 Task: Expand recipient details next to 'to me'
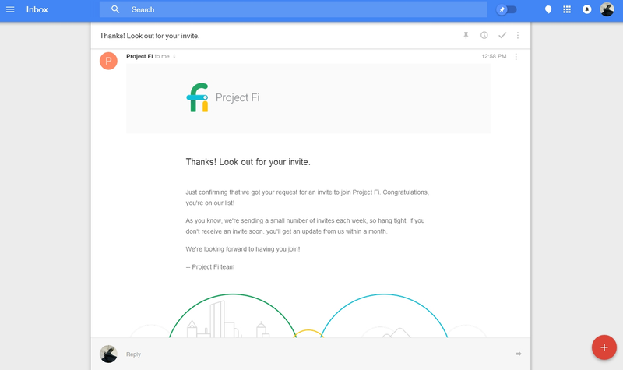pyautogui.click(x=174, y=56)
